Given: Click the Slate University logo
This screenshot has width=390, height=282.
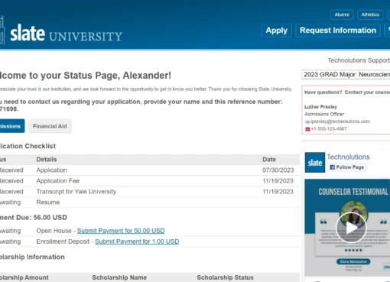Looking at the screenshot, I should (61, 33).
